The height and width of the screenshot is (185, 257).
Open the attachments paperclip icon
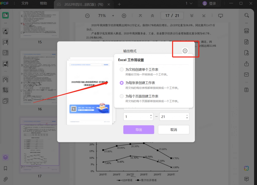click(x=6, y=179)
